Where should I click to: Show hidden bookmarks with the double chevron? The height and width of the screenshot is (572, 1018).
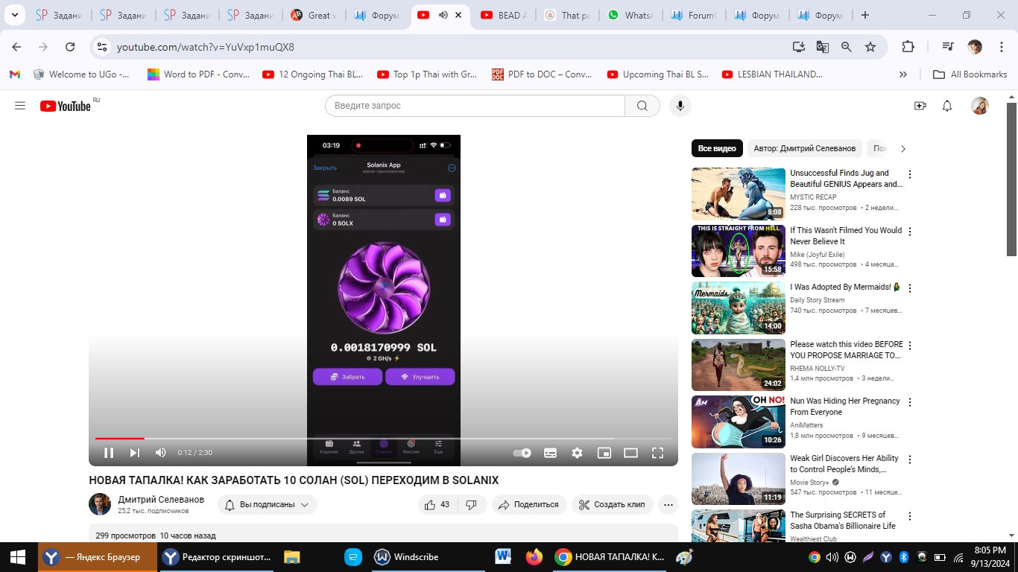(x=903, y=74)
